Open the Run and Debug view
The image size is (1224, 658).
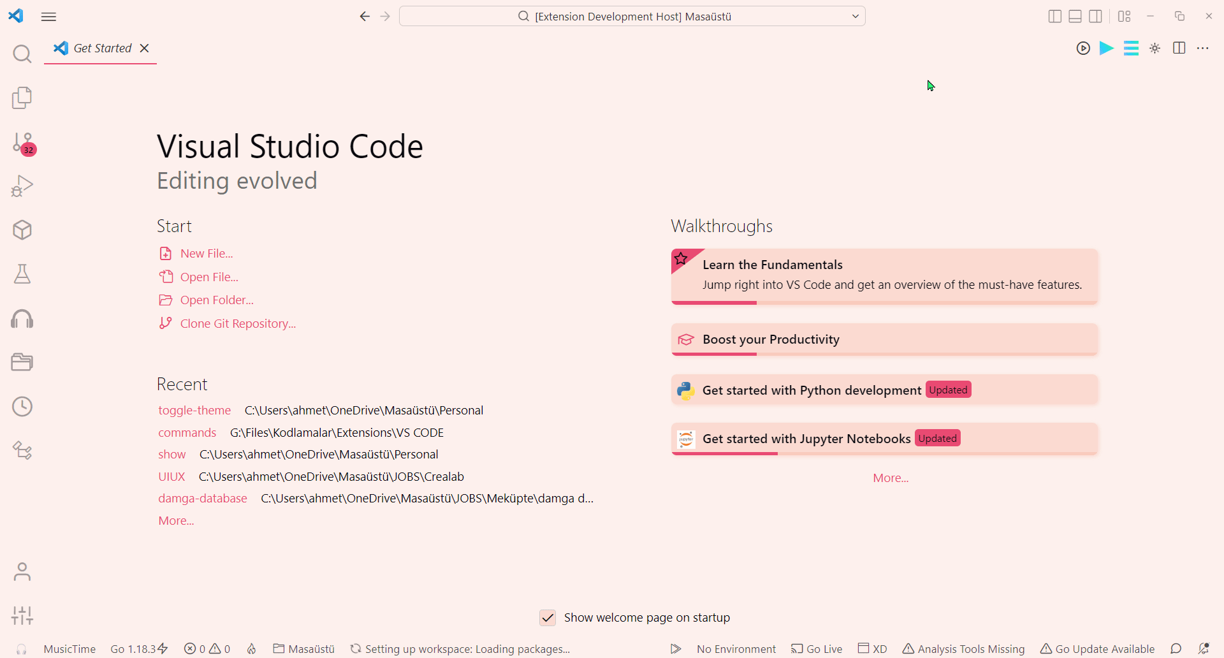pos(22,186)
